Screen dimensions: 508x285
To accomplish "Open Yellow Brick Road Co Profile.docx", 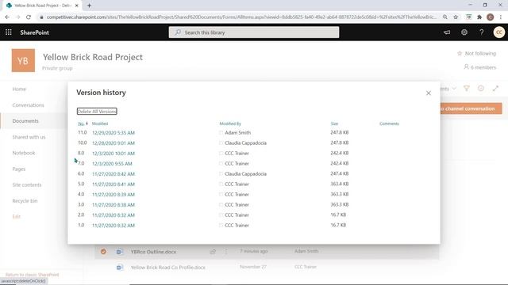I will tap(168, 268).
